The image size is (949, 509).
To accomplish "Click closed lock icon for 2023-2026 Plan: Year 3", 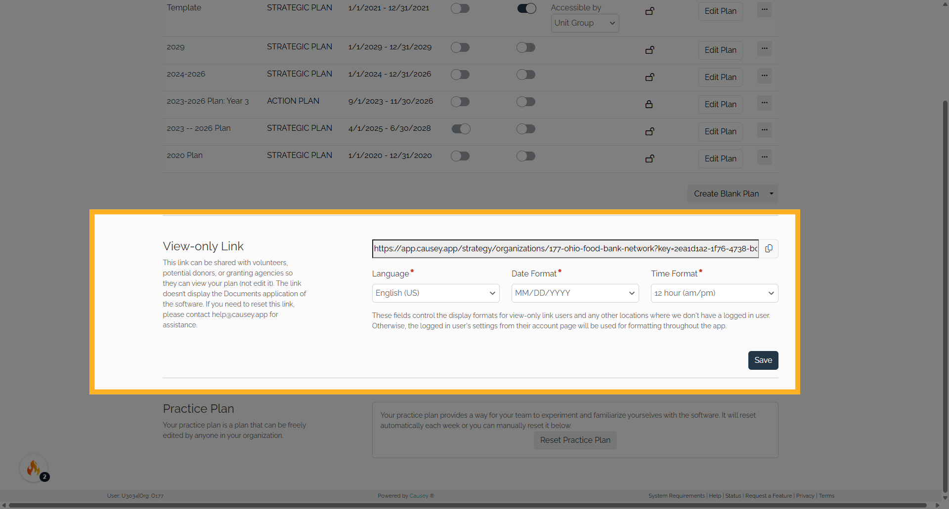I will coord(649,104).
